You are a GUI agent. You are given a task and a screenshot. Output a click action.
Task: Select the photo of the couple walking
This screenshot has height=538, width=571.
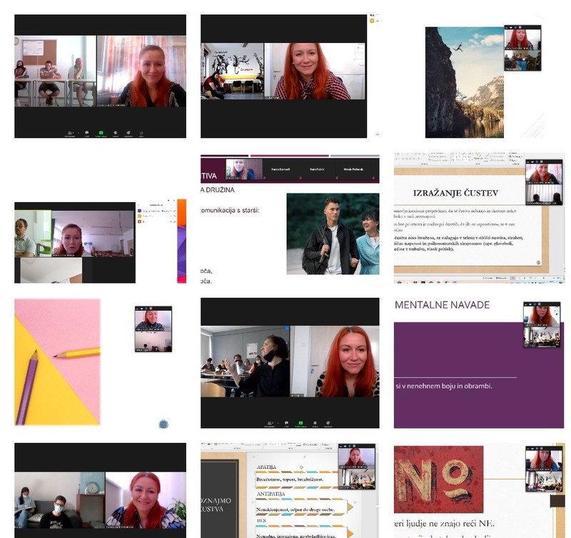pyautogui.click(x=333, y=234)
